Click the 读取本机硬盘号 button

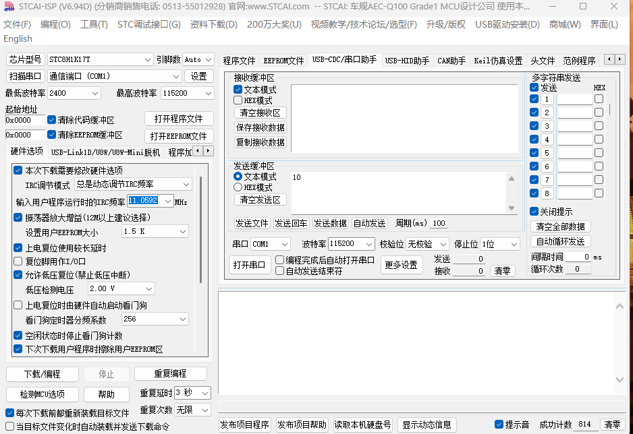[x=362, y=425]
